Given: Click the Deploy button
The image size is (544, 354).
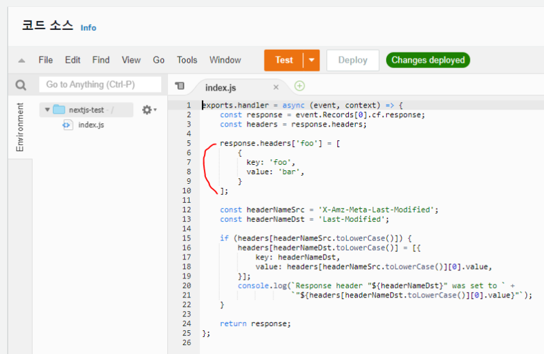Looking at the screenshot, I should tap(352, 60).
